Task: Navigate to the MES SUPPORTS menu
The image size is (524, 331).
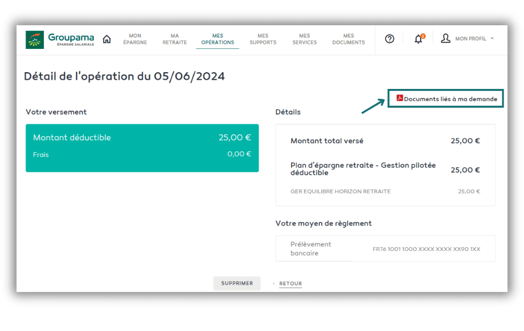Action: pyautogui.click(x=263, y=39)
